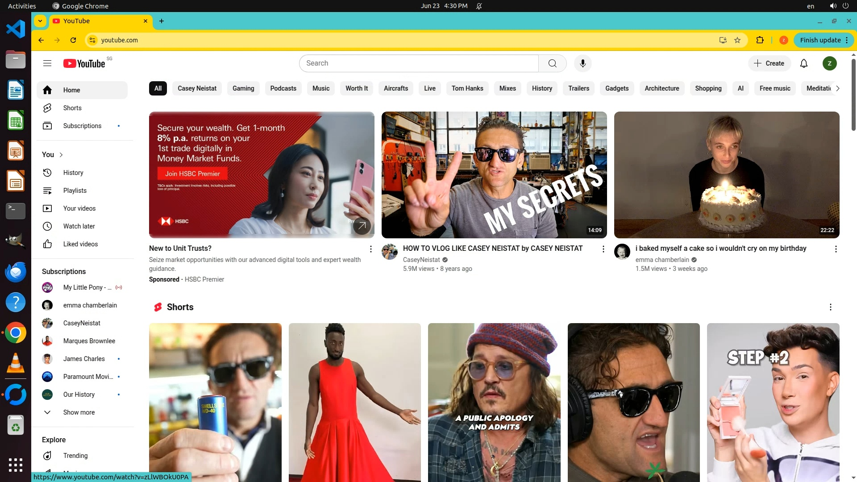Open Shorts from the sidebar
Viewport: 857px width, 482px height.
coord(72,108)
